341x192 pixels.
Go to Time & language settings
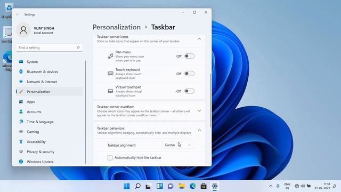pyautogui.click(x=49, y=122)
